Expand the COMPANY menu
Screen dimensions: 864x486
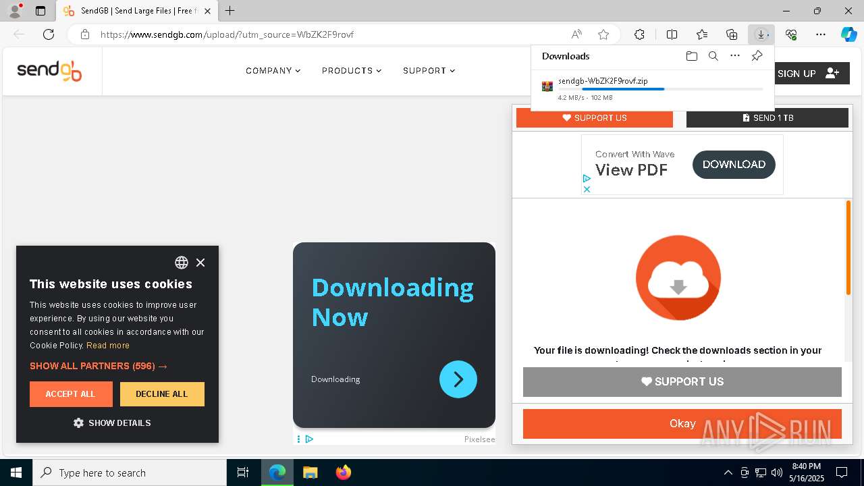coord(273,71)
